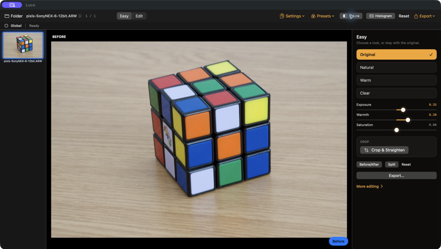Adjust the Warmth slider handle
441x249 pixels.
408,120
